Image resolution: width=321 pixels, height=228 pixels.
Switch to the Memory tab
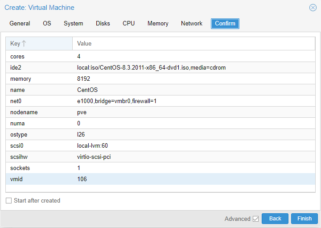tap(158, 24)
